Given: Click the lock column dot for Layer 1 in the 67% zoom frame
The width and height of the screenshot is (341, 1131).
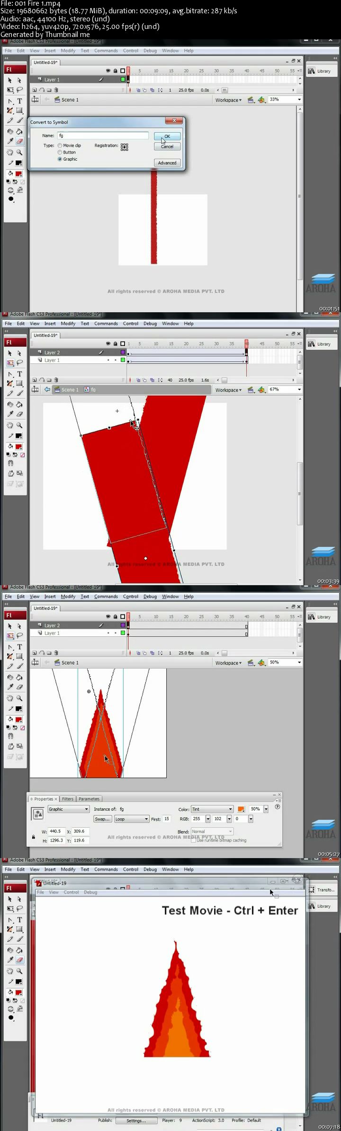Looking at the screenshot, I should (115, 360).
